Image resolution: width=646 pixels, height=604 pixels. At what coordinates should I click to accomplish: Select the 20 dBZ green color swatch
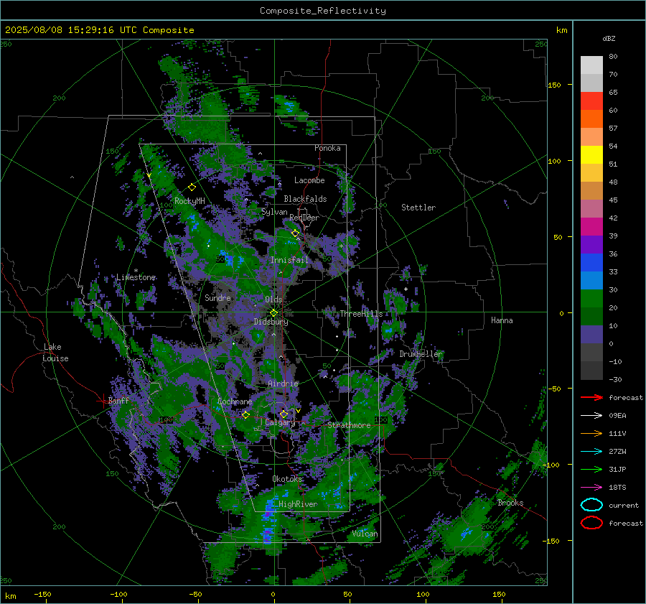pos(591,299)
